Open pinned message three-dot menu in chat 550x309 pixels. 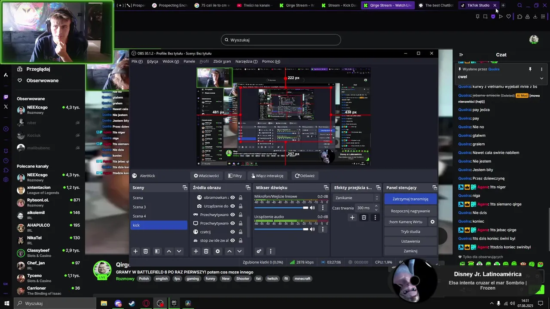(x=541, y=69)
